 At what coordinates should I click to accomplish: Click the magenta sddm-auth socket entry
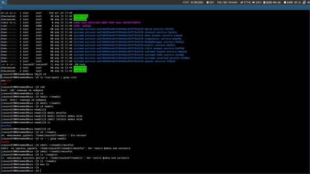click(107, 23)
